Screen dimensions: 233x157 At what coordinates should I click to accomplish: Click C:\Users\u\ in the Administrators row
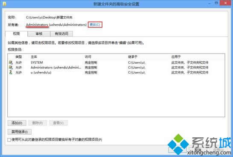coord(136,68)
